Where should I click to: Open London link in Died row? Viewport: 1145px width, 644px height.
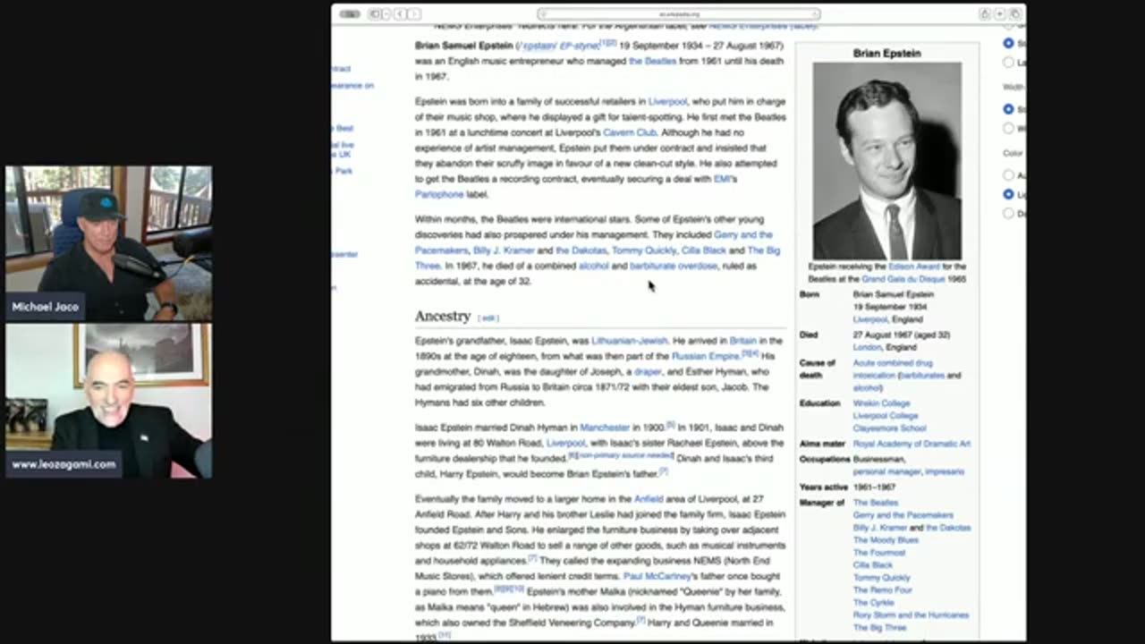tap(867, 347)
